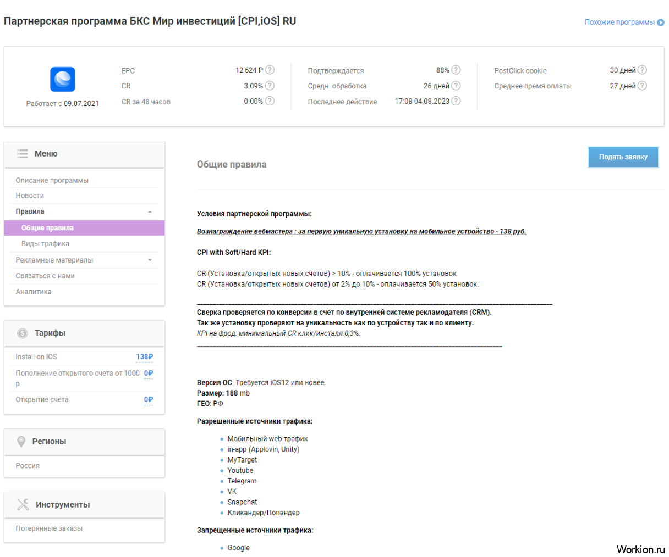Image resolution: width=669 pixels, height=557 pixels.
Task: Click help icon next to Подтверждается 88%
Action: pos(456,70)
